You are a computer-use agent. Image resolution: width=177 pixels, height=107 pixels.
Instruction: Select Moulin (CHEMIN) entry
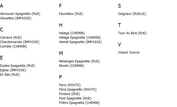point(72,66)
